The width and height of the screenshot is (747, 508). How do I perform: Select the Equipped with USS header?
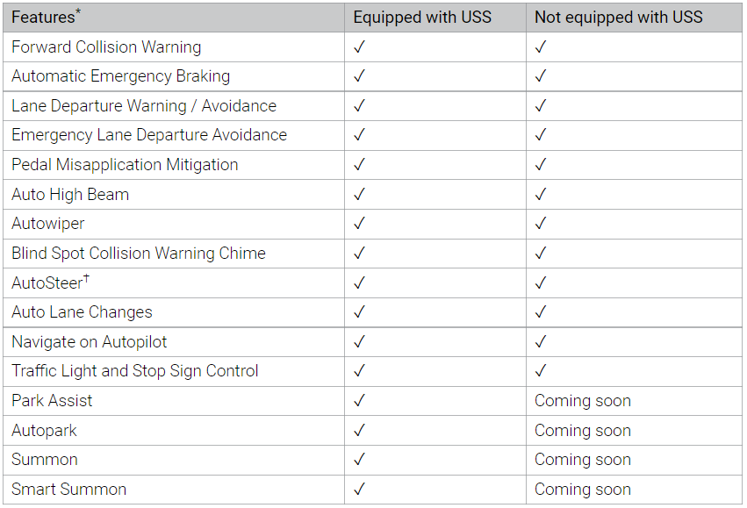click(x=422, y=18)
